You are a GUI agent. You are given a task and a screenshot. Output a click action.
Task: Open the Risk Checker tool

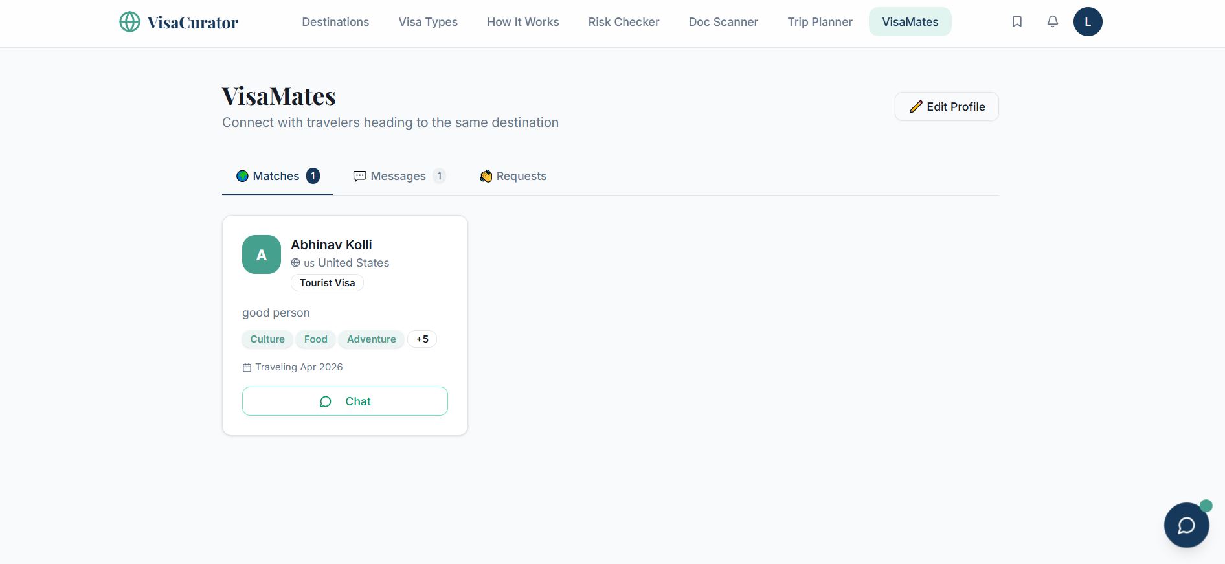pyautogui.click(x=624, y=22)
